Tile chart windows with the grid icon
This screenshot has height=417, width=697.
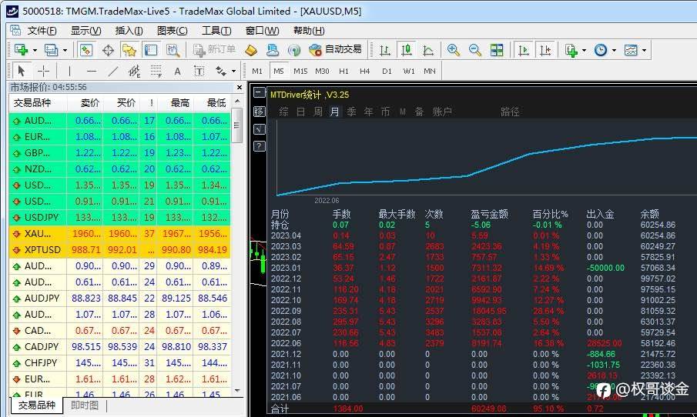[x=497, y=50]
